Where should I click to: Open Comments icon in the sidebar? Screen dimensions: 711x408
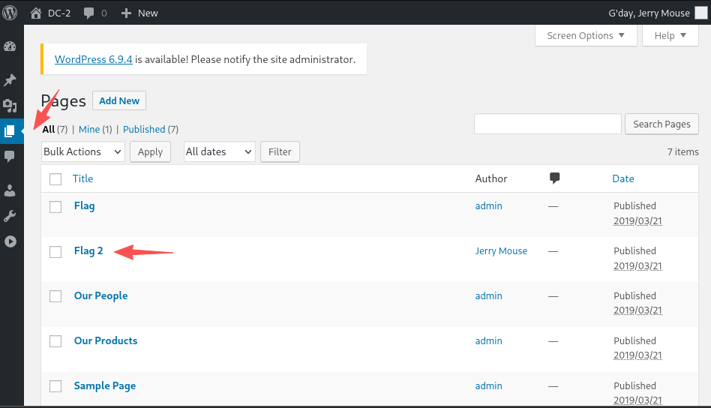point(10,156)
